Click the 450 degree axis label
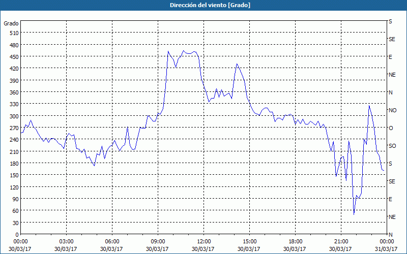Screen dimensions: 407x254 pyautogui.click(x=14, y=57)
